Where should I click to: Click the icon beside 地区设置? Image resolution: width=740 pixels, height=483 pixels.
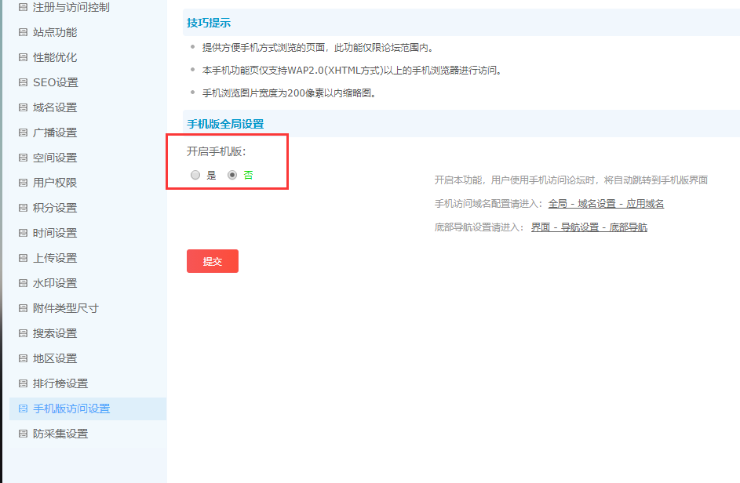(23, 358)
